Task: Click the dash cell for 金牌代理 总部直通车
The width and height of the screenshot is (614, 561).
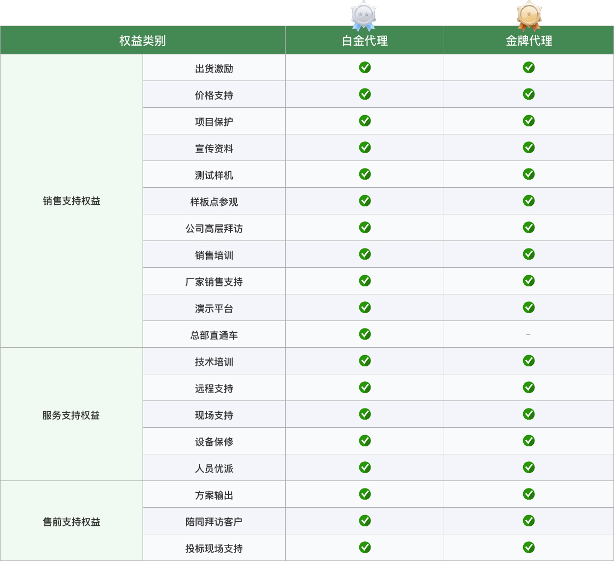Action: pyautogui.click(x=529, y=334)
